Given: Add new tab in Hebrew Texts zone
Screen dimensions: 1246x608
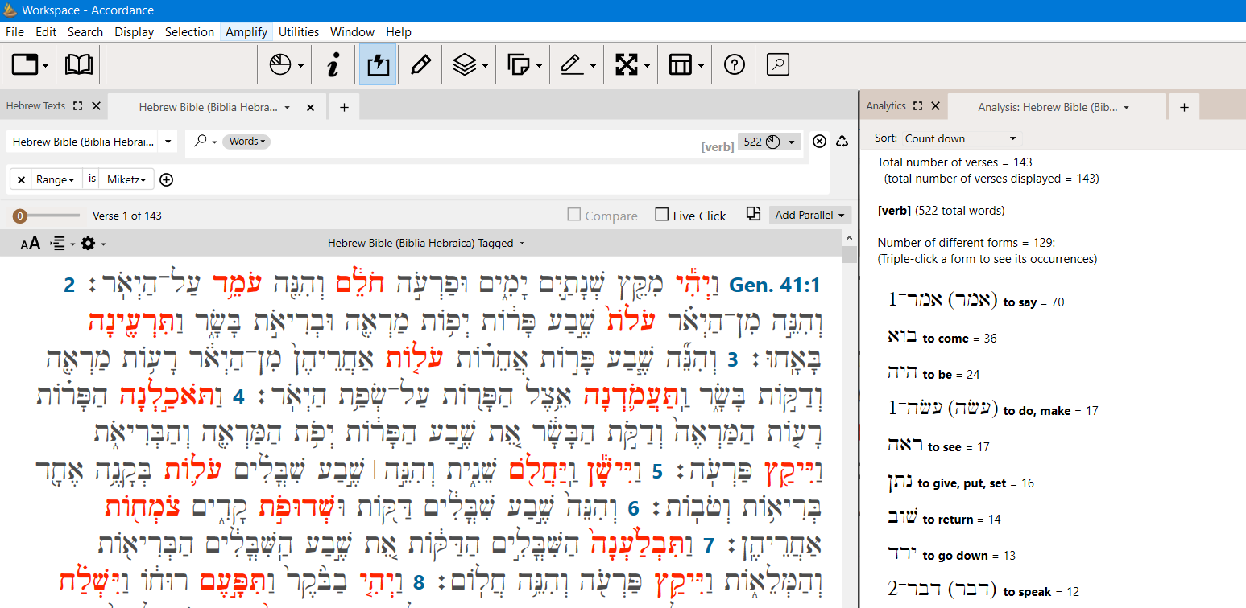Looking at the screenshot, I should 344,107.
